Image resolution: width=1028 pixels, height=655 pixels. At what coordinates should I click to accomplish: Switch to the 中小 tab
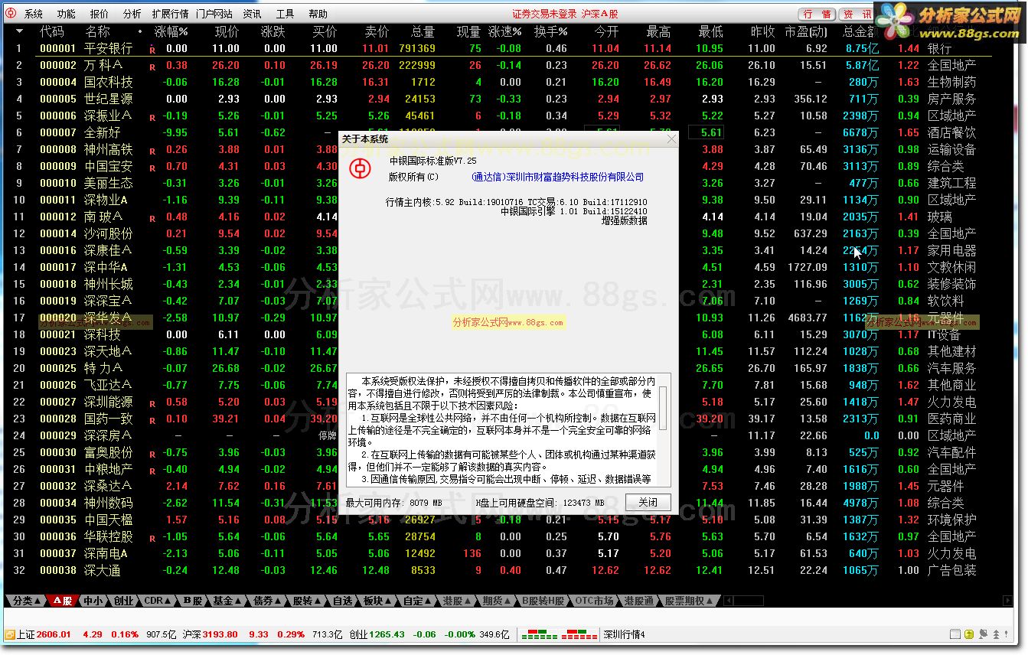click(x=93, y=601)
